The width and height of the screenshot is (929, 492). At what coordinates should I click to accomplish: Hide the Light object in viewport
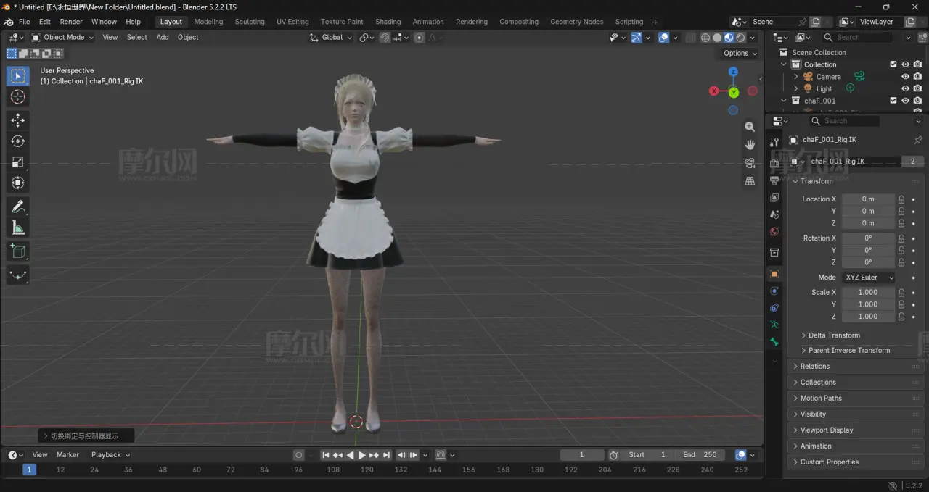[905, 88]
